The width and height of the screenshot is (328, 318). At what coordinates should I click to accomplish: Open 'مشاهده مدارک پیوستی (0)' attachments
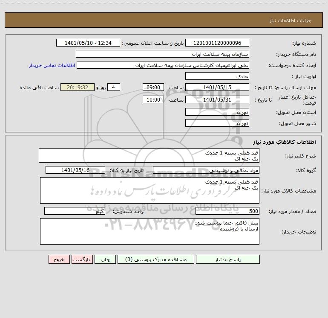point(156,259)
